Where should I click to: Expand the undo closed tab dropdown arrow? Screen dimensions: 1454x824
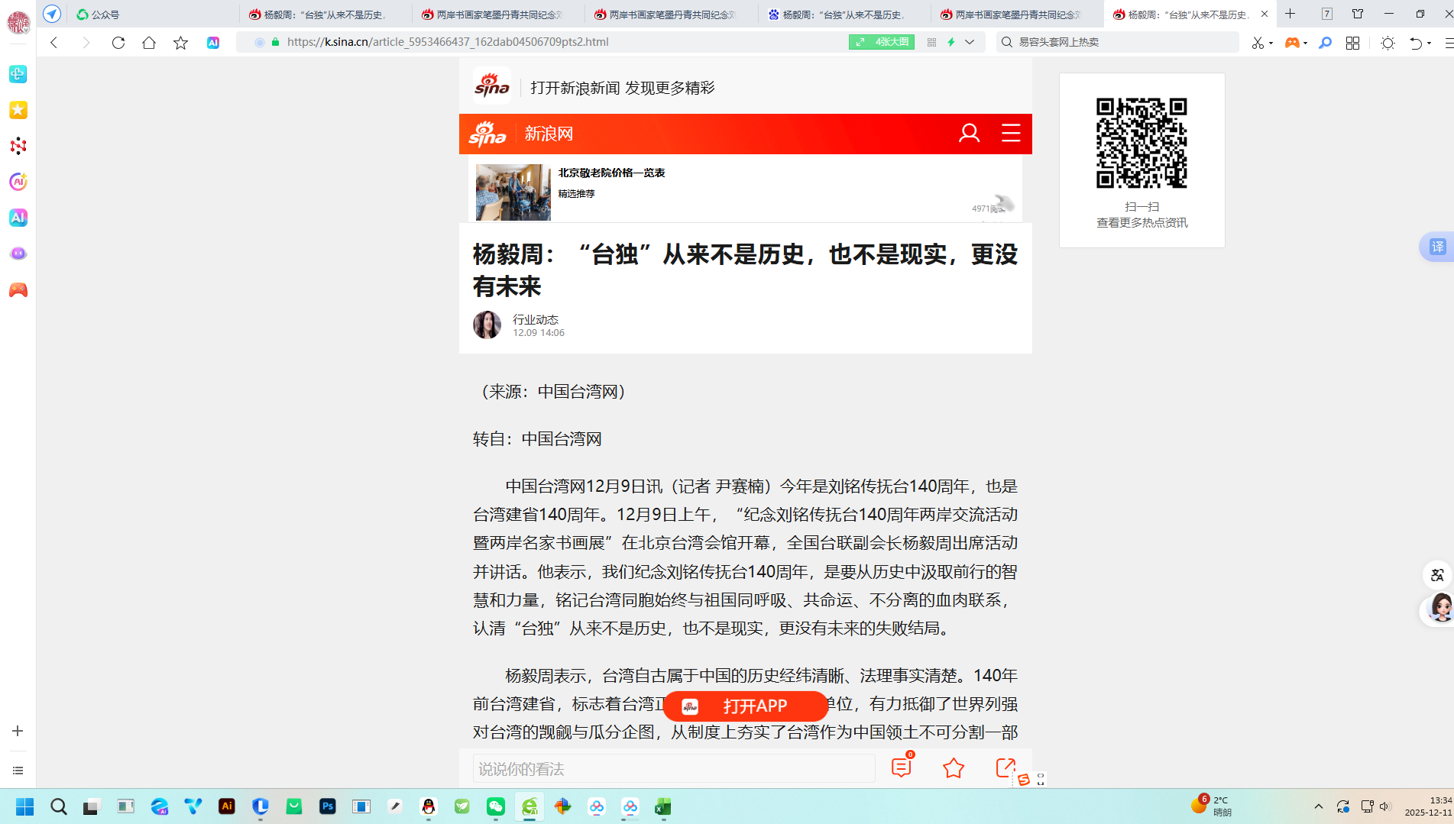[x=1429, y=43]
